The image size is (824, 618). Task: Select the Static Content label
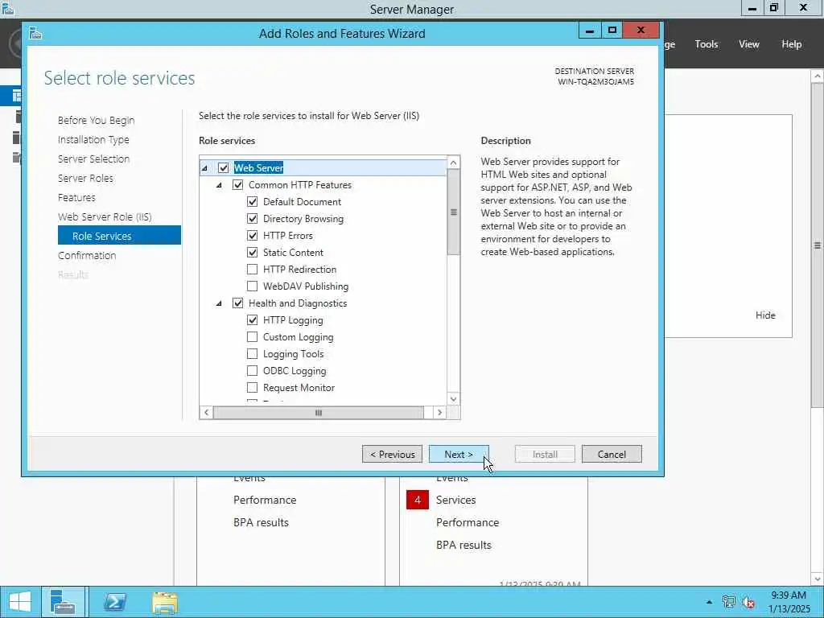point(293,252)
